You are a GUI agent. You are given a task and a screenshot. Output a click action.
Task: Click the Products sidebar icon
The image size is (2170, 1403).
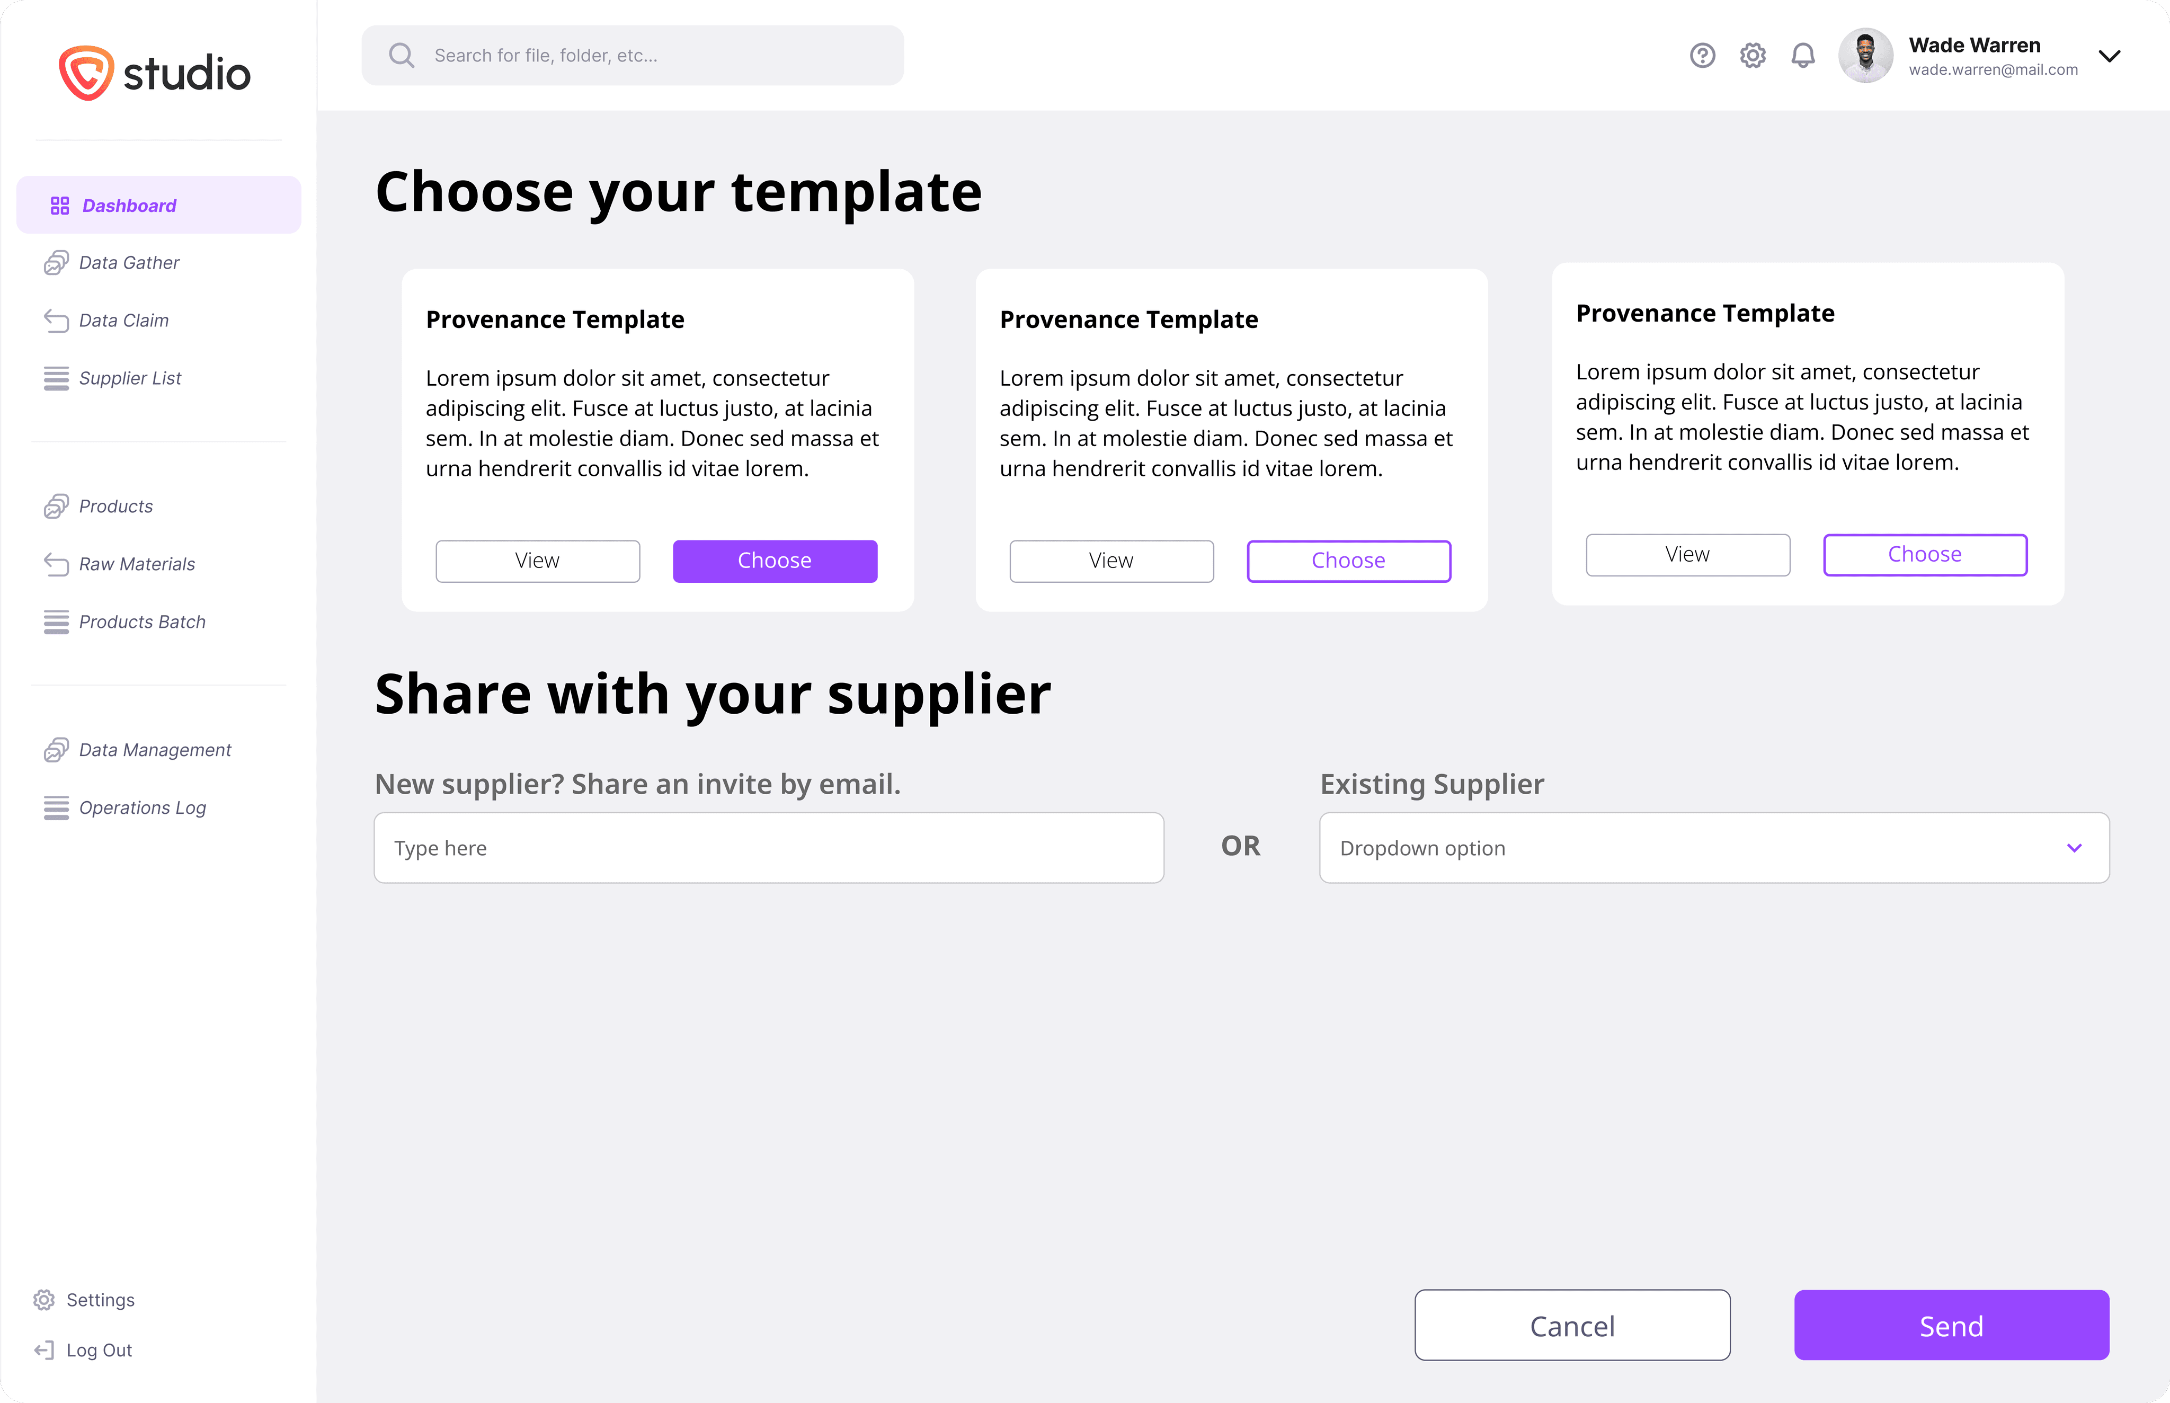(57, 507)
